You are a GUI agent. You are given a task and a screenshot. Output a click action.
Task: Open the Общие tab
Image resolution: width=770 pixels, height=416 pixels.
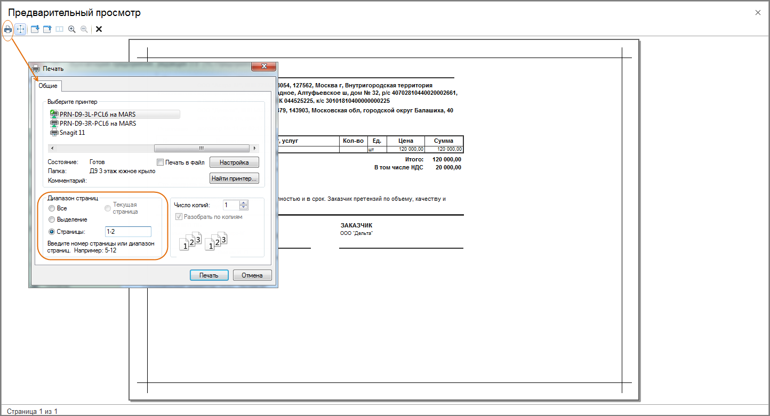click(48, 85)
